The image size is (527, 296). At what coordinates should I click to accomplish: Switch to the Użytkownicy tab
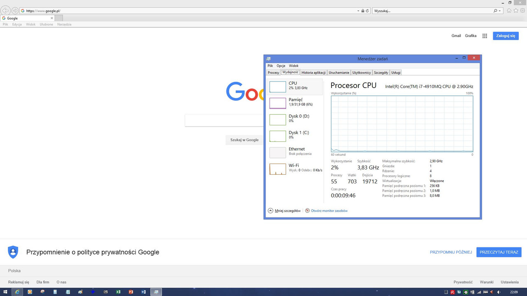[x=361, y=72]
